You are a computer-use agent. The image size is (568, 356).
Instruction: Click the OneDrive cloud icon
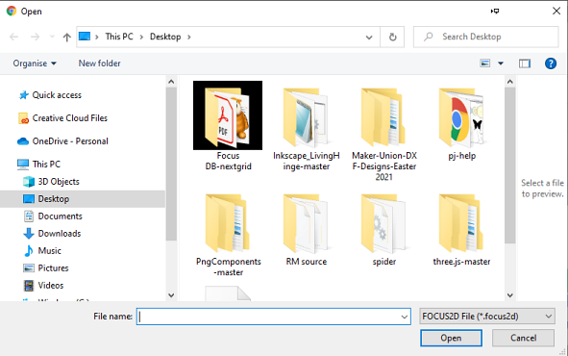(x=23, y=141)
